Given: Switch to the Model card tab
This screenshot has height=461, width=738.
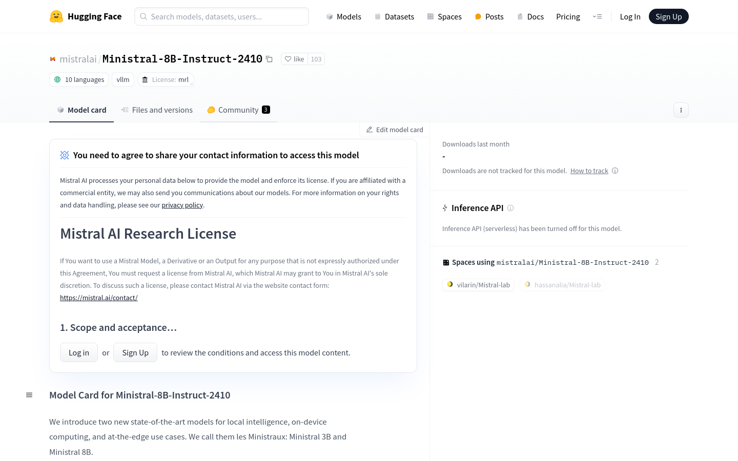Looking at the screenshot, I should [x=81, y=110].
